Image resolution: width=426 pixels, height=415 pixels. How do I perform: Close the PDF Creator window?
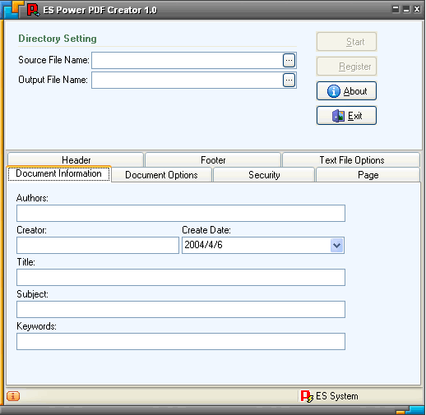pos(417,9)
